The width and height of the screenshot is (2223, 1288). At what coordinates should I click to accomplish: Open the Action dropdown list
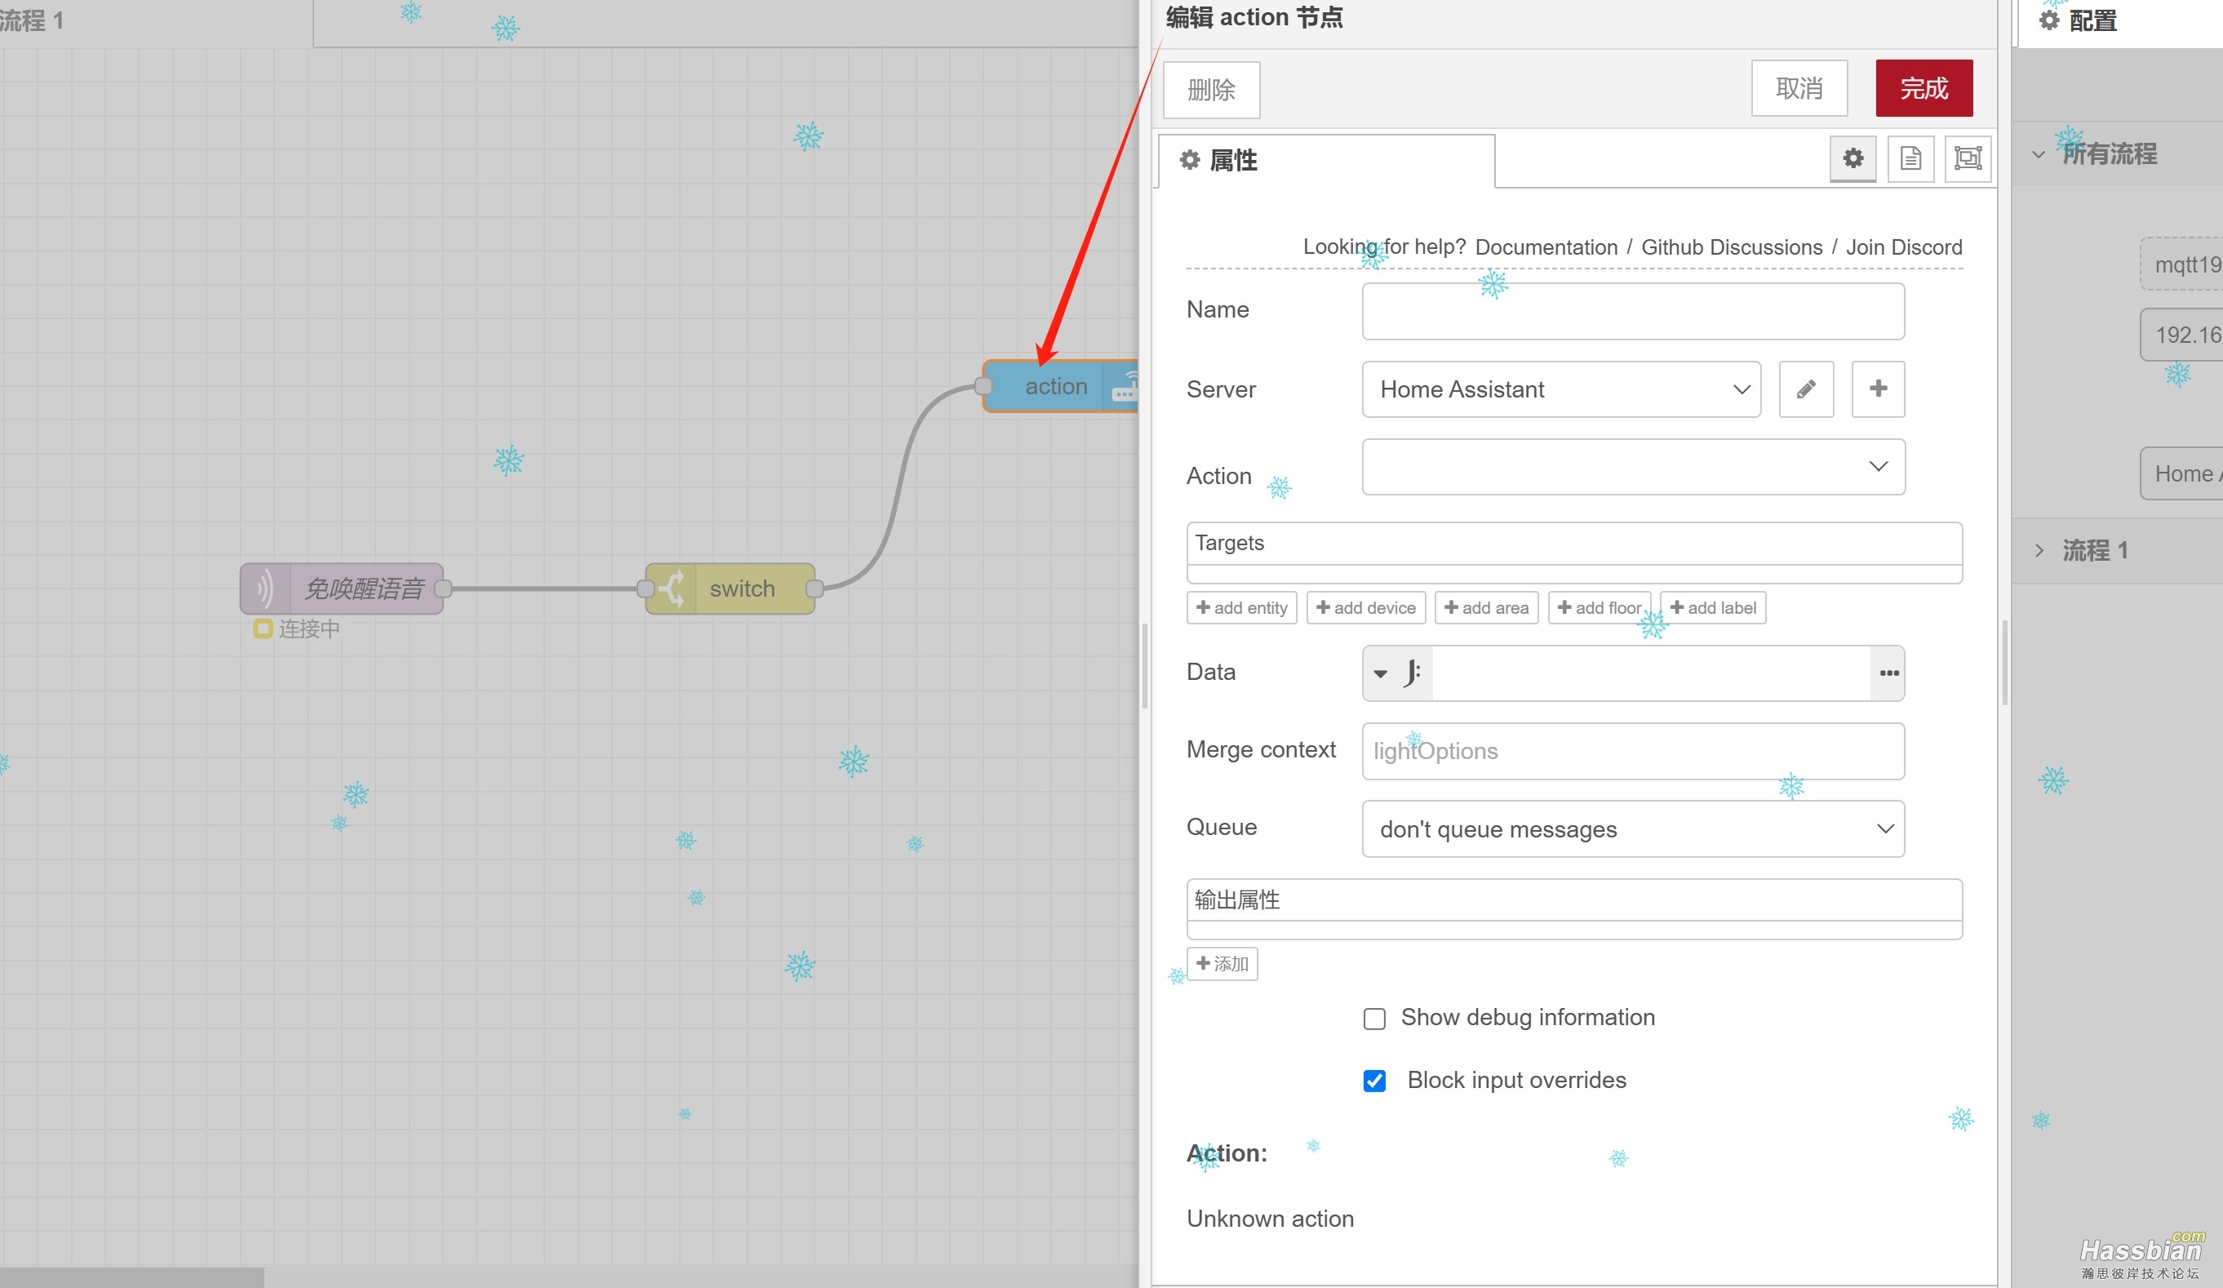coord(1633,467)
